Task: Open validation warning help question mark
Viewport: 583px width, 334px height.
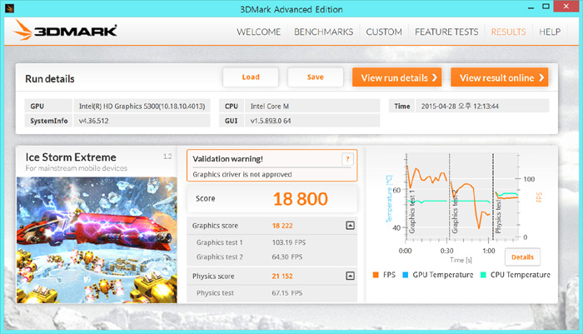Action: [x=347, y=159]
